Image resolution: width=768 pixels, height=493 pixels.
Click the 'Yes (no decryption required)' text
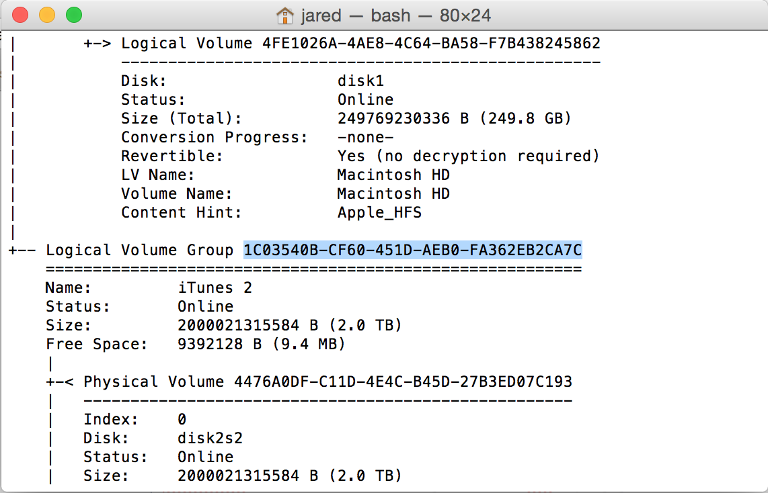pos(468,156)
